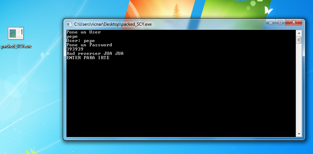
Task: Click the entered password "393939"
Action: tap(75, 49)
